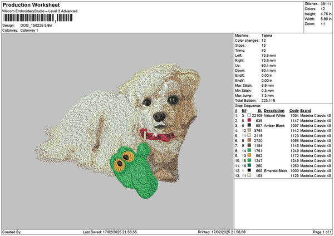Select the green swatch beside 1751 stitches
334x236 pixels.
249,150
